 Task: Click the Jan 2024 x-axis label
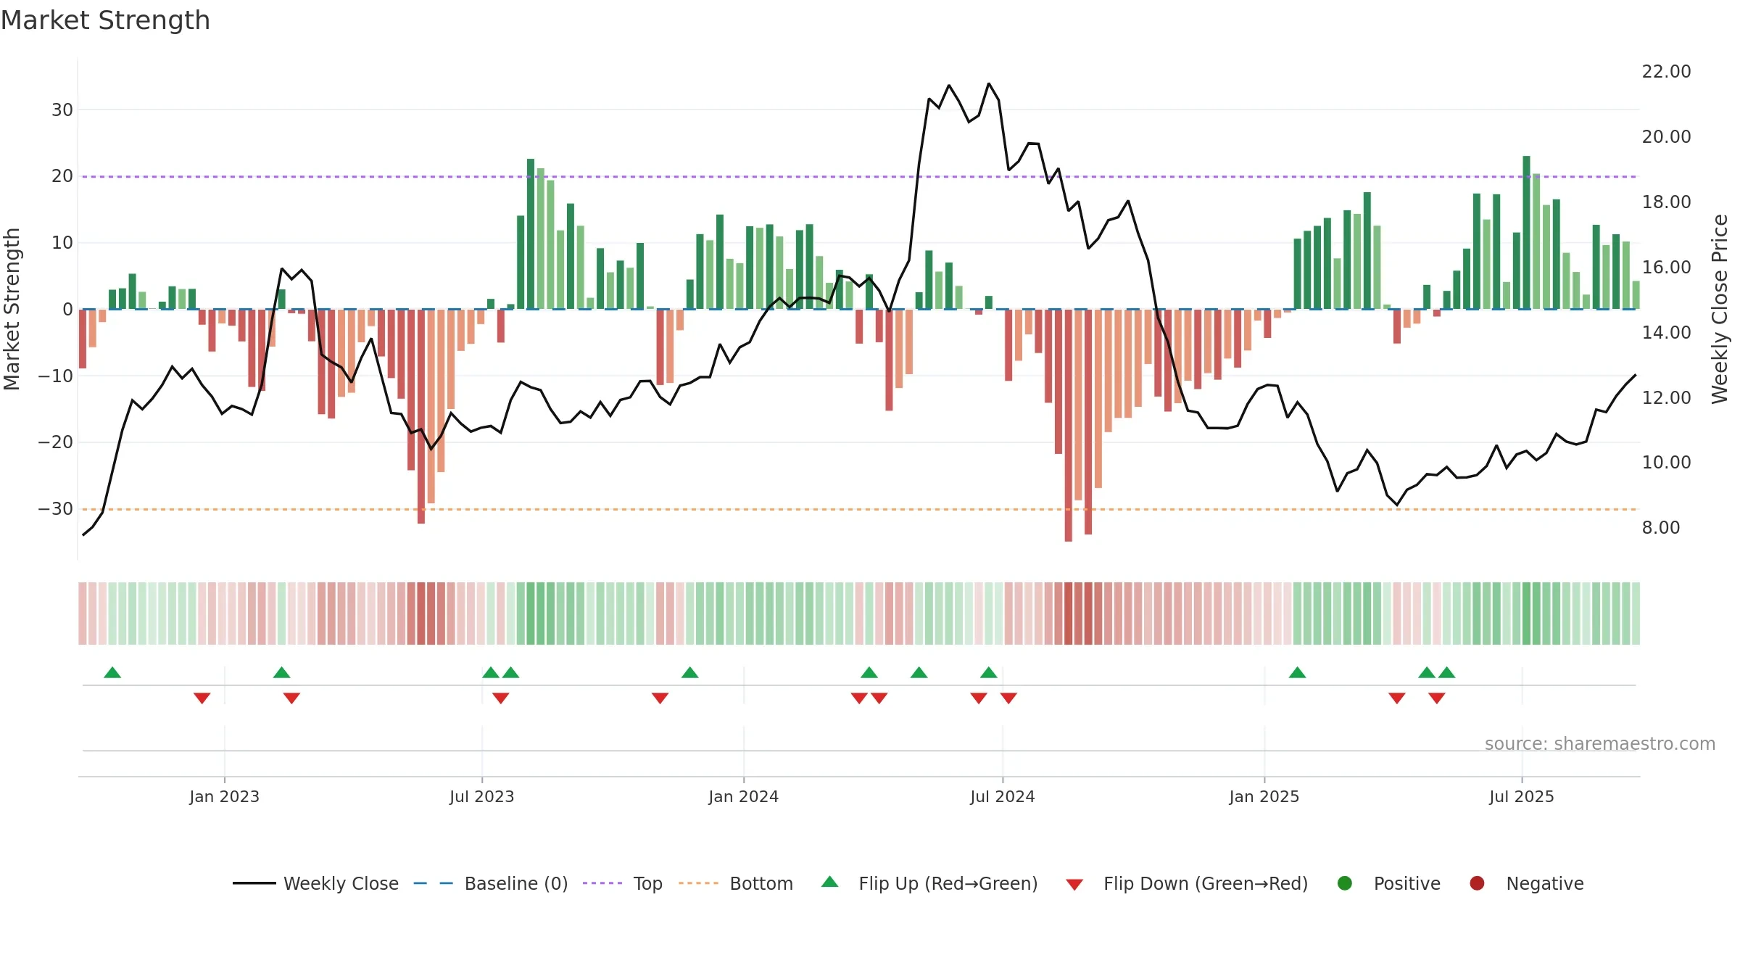point(743,797)
